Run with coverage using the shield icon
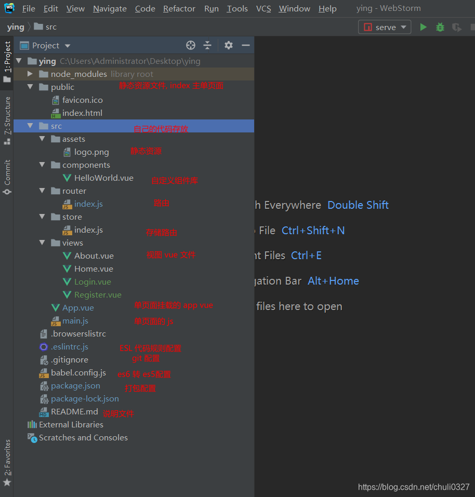The image size is (475, 497). (457, 28)
